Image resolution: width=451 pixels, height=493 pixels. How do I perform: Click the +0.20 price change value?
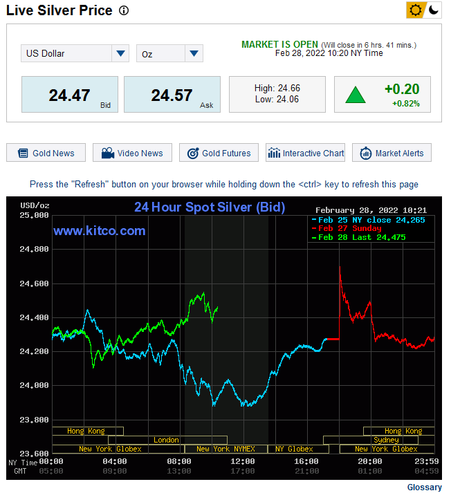(402, 89)
